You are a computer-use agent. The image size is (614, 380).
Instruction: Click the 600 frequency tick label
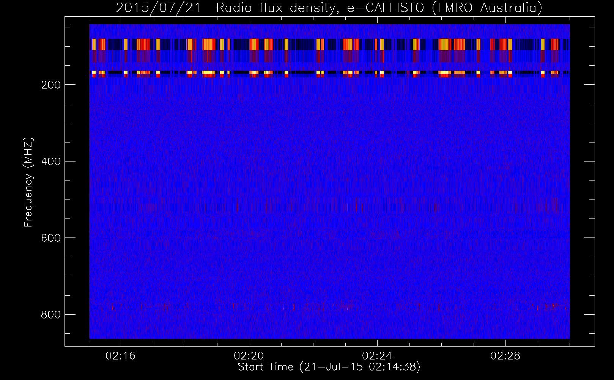51,238
